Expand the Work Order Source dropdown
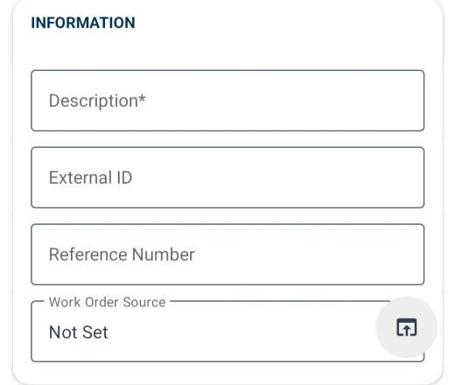 point(227,332)
